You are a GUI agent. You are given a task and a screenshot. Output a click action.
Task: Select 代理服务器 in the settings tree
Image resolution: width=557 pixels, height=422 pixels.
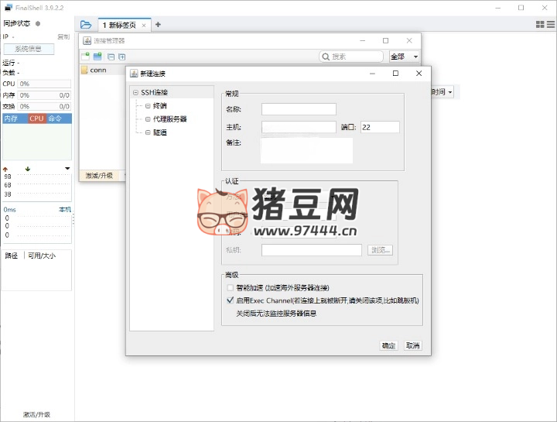(x=169, y=119)
